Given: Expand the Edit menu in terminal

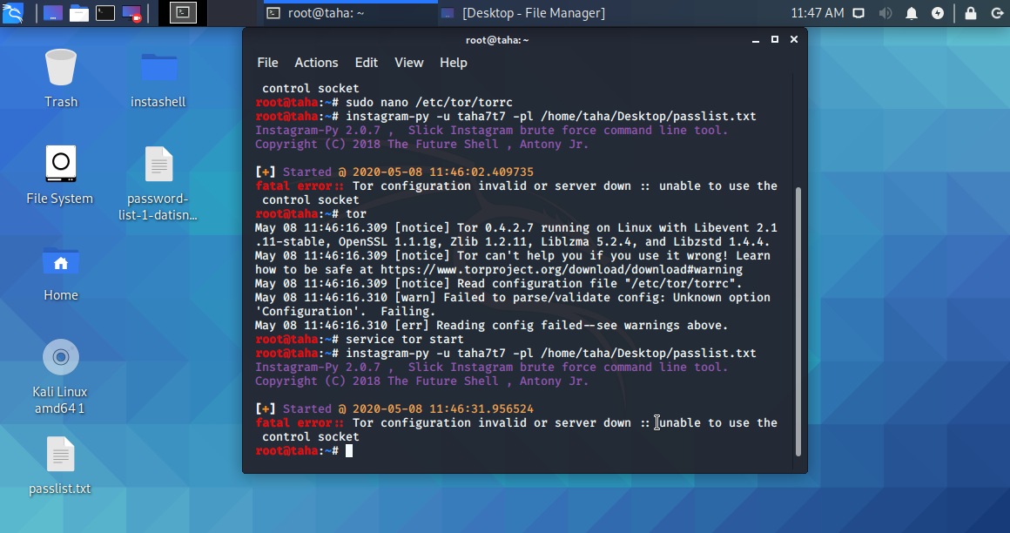Looking at the screenshot, I should [366, 63].
